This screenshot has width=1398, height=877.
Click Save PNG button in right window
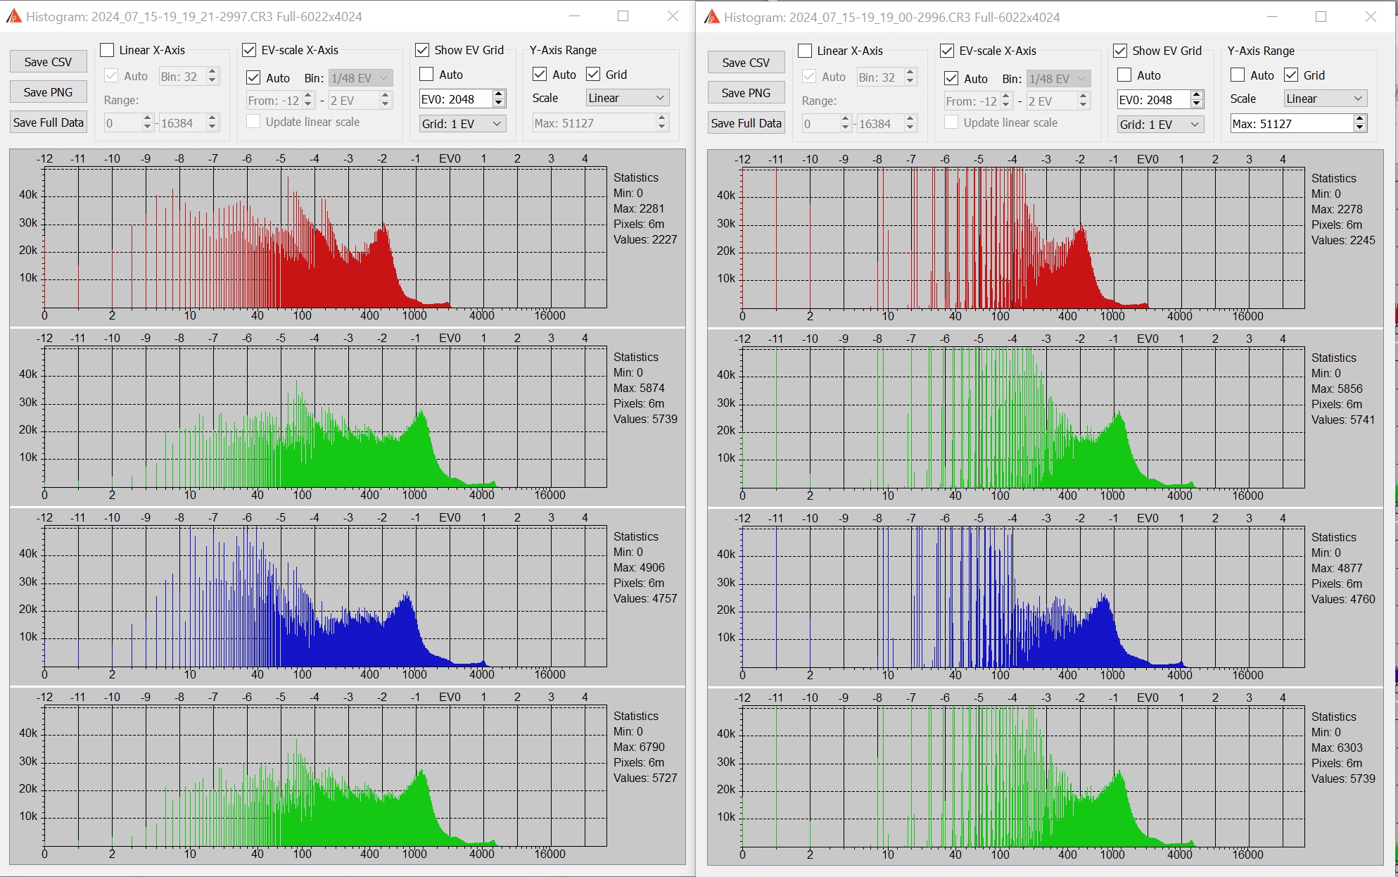tap(746, 93)
